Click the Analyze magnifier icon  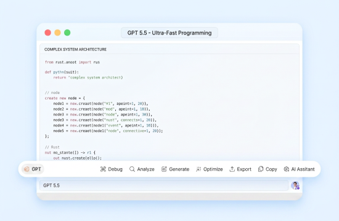click(x=132, y=169)
